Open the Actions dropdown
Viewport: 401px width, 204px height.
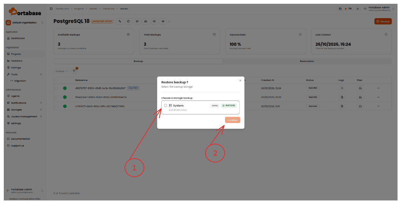tap(61, 71)
